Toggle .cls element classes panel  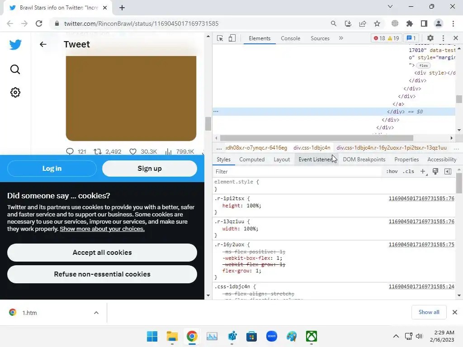408,171
